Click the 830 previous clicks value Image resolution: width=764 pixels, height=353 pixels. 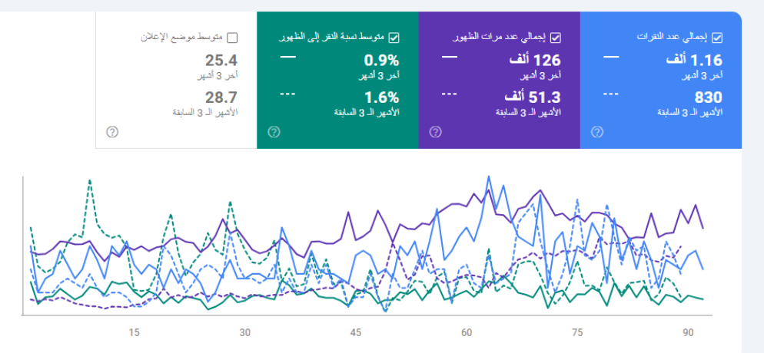point(708,97)
